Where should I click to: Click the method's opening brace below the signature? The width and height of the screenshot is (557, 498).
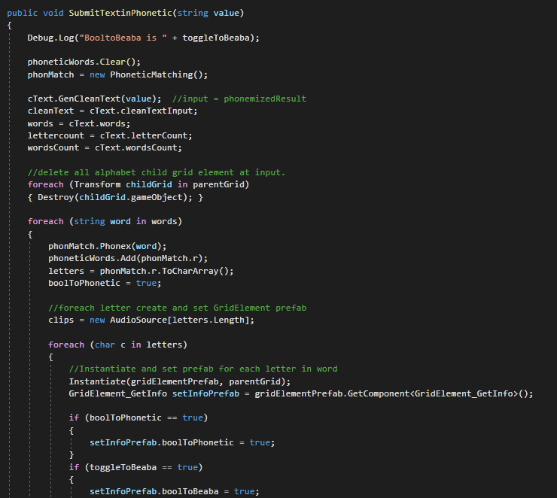pos(9,26)
